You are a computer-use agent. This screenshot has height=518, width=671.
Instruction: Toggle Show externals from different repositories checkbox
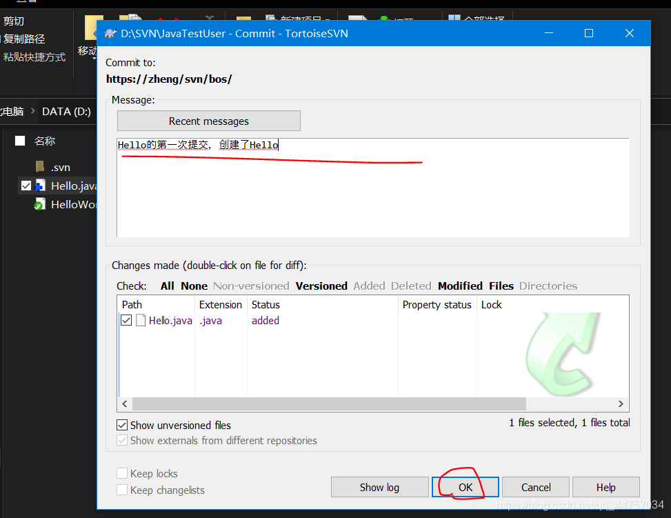click(x=122, y=440)
